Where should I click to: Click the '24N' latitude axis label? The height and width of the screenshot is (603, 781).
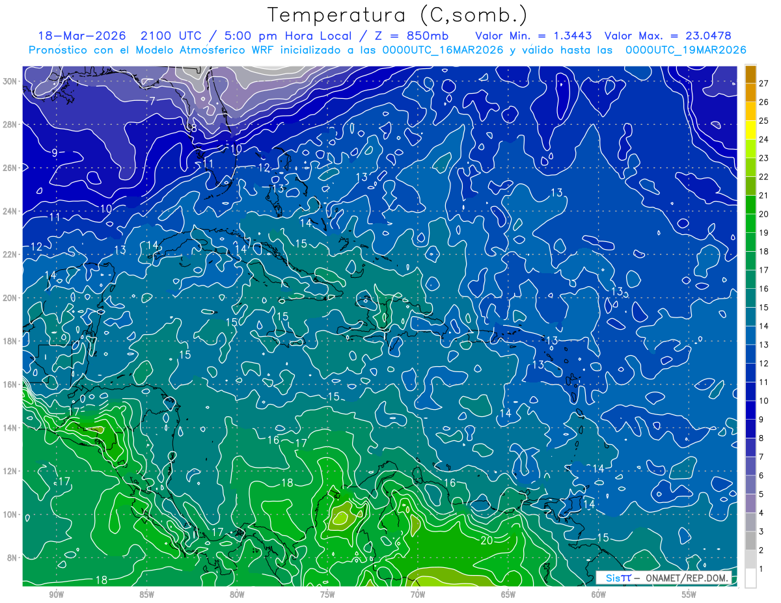tap(11, 211)
